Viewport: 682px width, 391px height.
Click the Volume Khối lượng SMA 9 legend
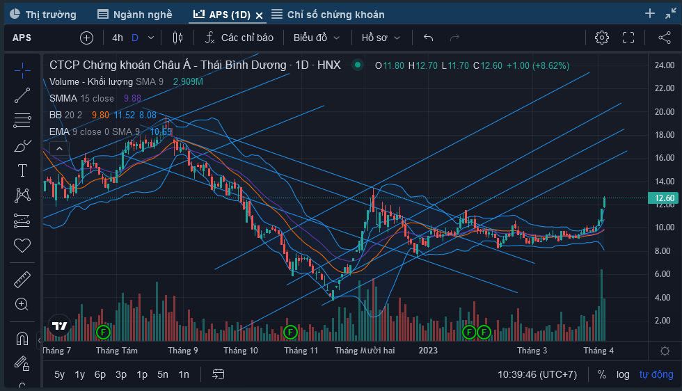106,82
